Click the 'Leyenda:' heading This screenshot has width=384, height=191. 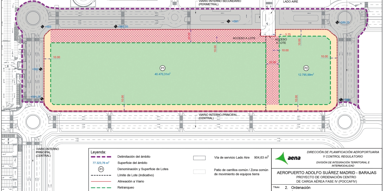click(x=99, y=152)
